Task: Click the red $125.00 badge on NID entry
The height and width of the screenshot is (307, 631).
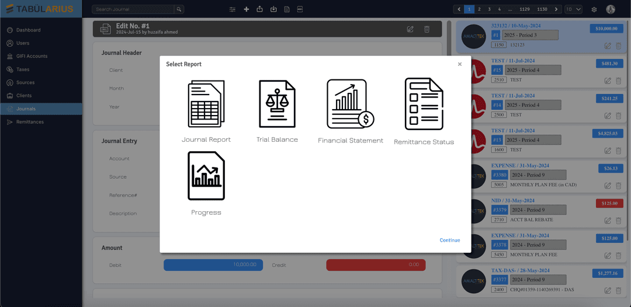Action: [x=609, y=203]
